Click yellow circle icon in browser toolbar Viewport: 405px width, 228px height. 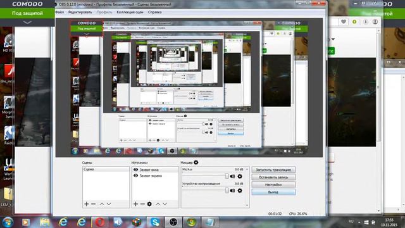pyautogui.click(x=354, y=22)
